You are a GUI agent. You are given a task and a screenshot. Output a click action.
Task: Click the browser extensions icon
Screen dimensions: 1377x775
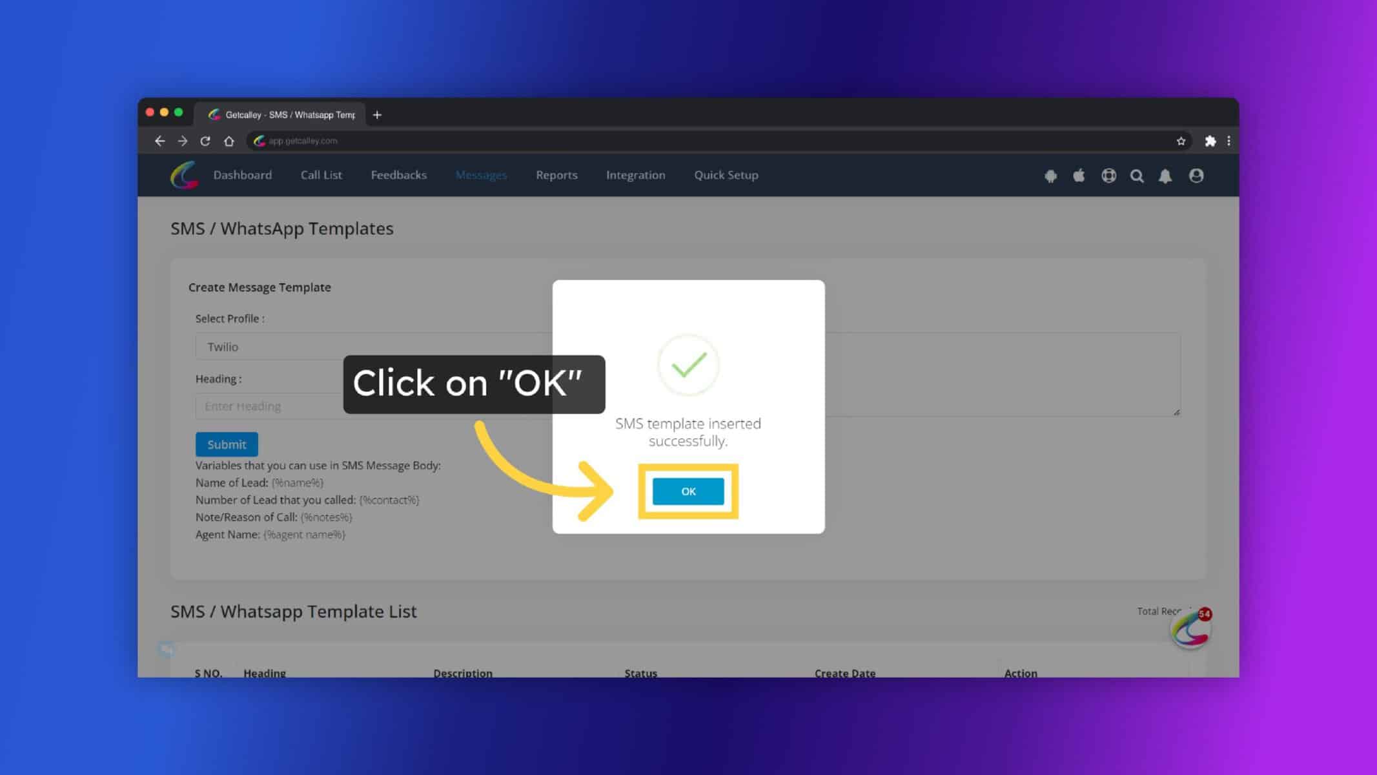(1209, 140)
